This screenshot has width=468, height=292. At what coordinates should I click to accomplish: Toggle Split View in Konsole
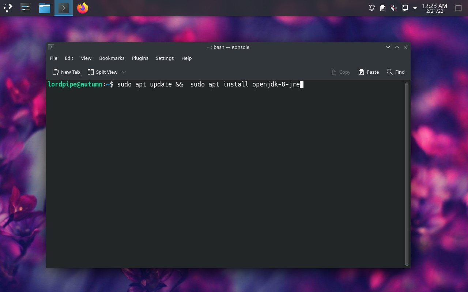pos(103,72)
